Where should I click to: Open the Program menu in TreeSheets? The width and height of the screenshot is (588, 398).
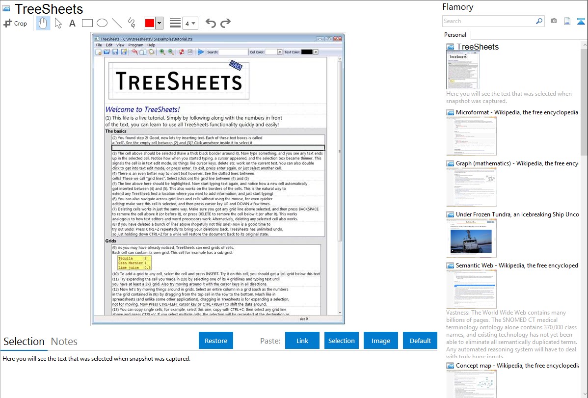[x=136, y=45]
